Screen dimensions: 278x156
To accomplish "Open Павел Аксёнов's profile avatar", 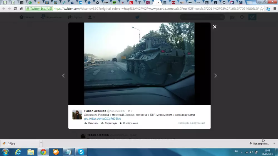I will pyautogui.click(x=77, y=114).
